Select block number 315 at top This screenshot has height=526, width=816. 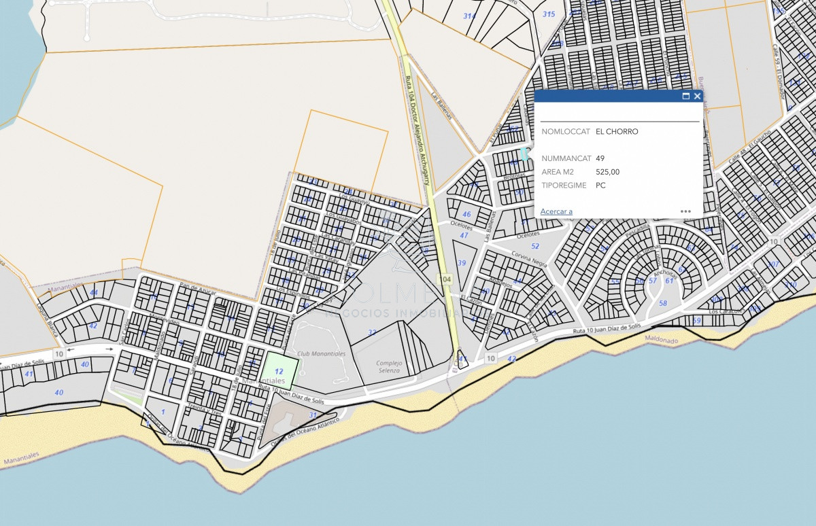tap(549, 14)
